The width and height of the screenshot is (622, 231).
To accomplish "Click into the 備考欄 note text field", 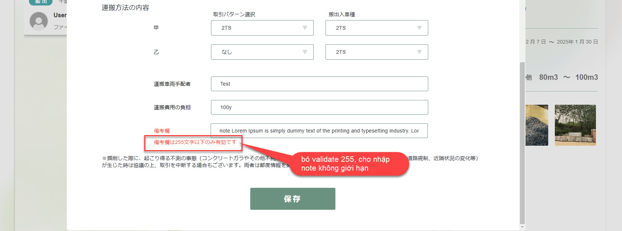I will pyautogui.click(x=319, y=131).
